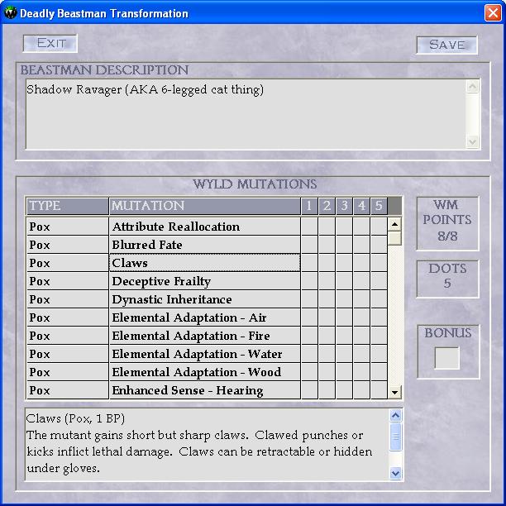Viewport: 506px width, 506px height.
Task: Check dot 1 for Enhanced Sense - Hearing
Action: [309, 390]
